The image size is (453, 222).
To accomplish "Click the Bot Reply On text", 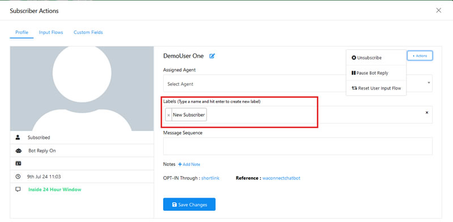I will coord(42,151).
